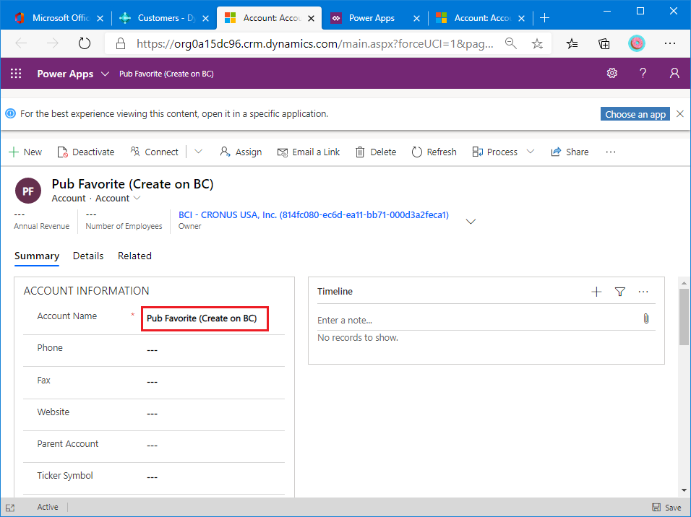The image size is (691, 517).
Task: Add this page to favorites star
Action: pos(537,43)
